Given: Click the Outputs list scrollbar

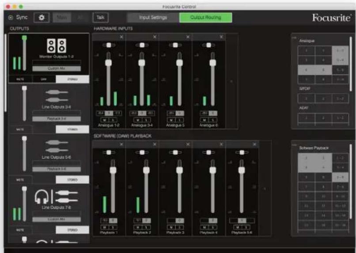Looking at the screenshot, I should click(x=5, y=72).
